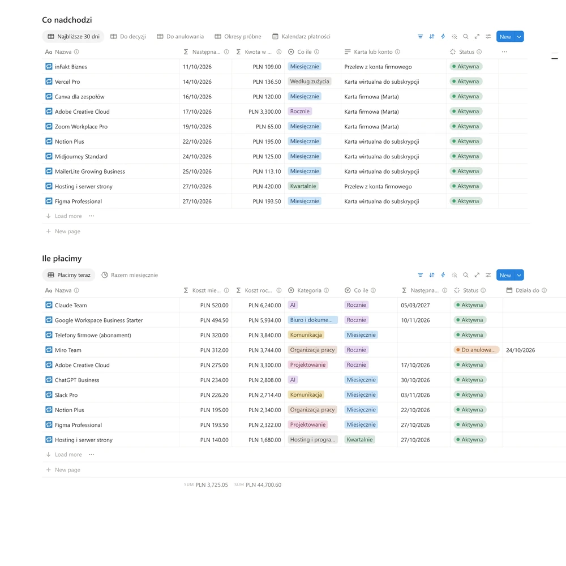Select the Płacimy teraz tab

pyautogui.click(x=69, y=275)
